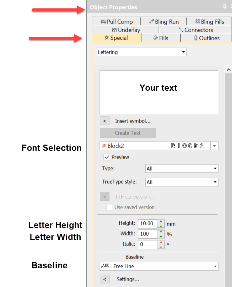
Task: Click the Width spinner arrows
Action: 161,234
